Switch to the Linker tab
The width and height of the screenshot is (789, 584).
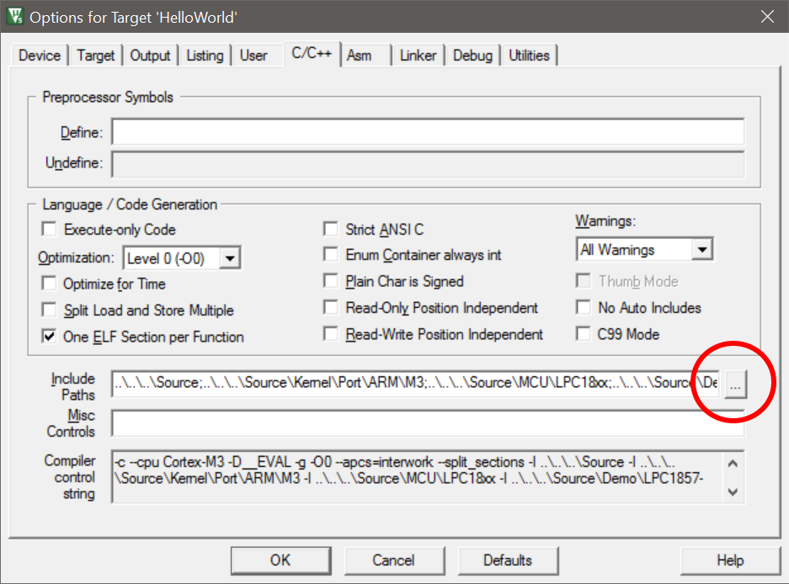[x=418, y=56]
